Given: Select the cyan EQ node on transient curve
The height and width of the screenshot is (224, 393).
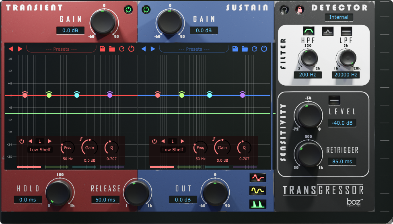Looking at the screenshot, I should 77,95.
